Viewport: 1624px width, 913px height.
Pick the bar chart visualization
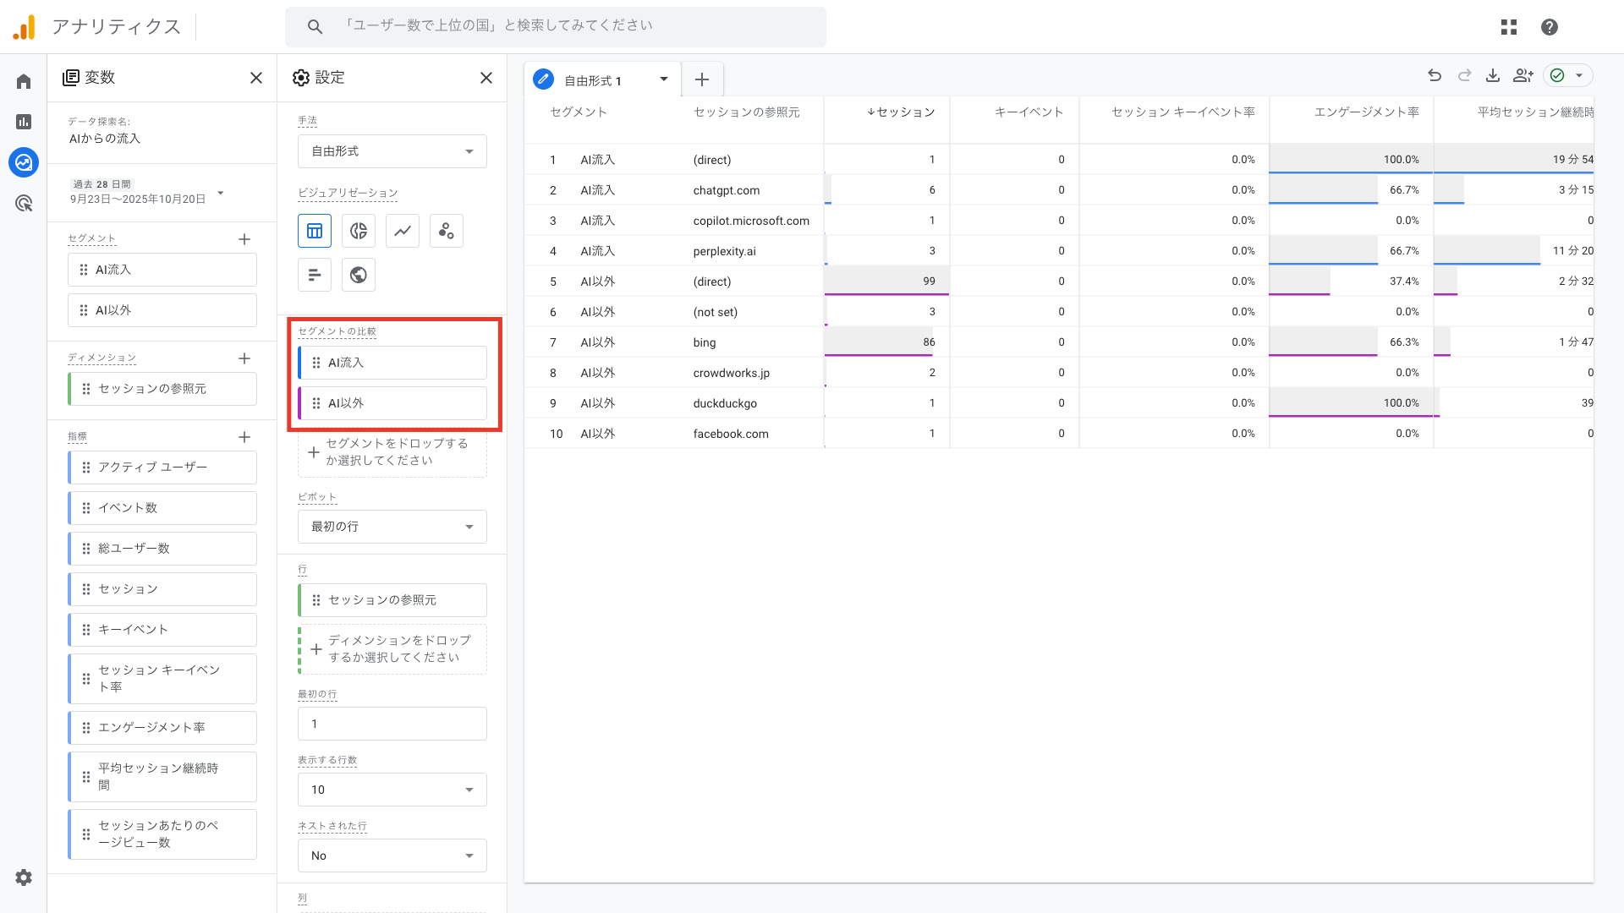(315, 275)
